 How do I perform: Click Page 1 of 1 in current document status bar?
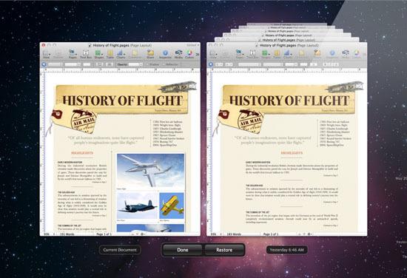(104, 234)
